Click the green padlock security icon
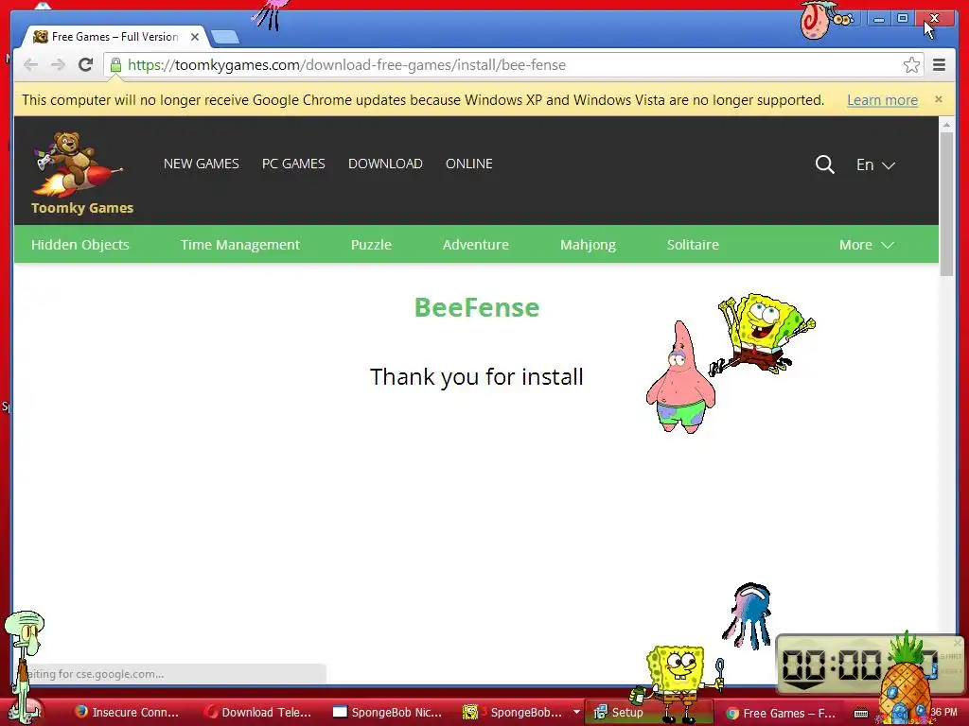The image size is (969, 726). [115, 65]
